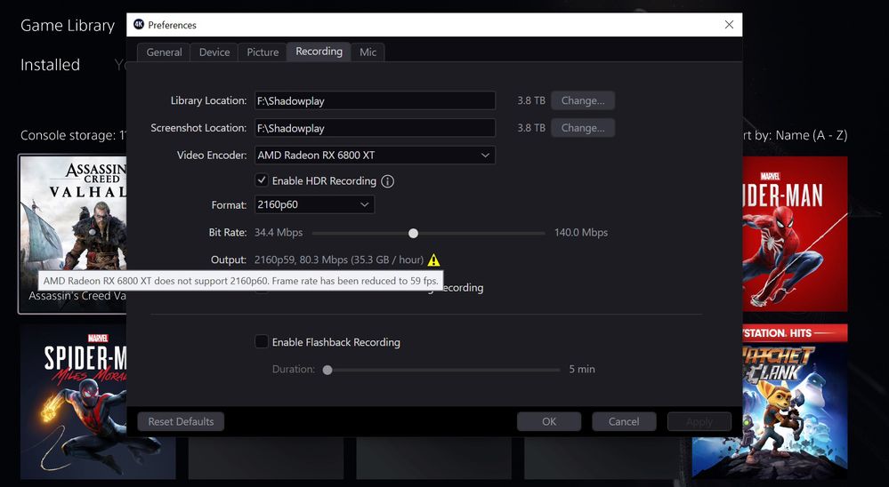Change the Library Location folder
889x487 pixels.
pos(583,100)
